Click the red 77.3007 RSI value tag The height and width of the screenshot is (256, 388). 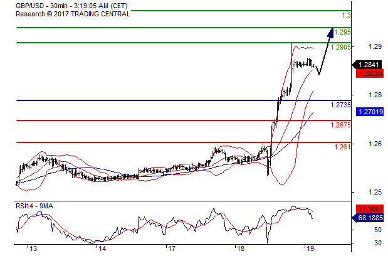coord(370,209)
